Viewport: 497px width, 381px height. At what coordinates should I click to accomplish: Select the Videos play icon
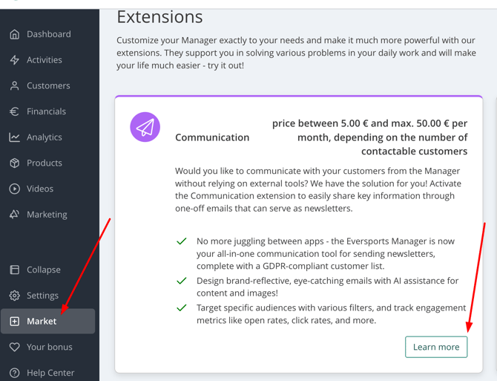tap(15, 189)
